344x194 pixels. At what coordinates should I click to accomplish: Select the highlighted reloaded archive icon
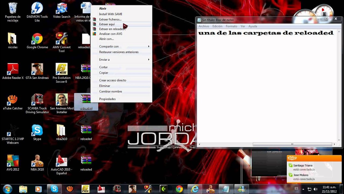pos(86,102)
